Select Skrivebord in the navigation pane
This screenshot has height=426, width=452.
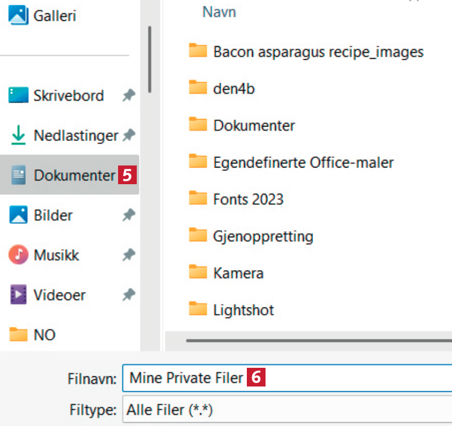tap(68, 96)
